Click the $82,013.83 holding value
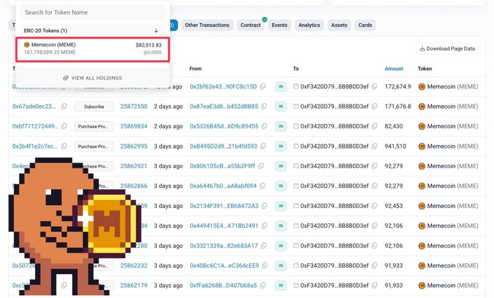The image size is (494, 298). pos(149,45)
